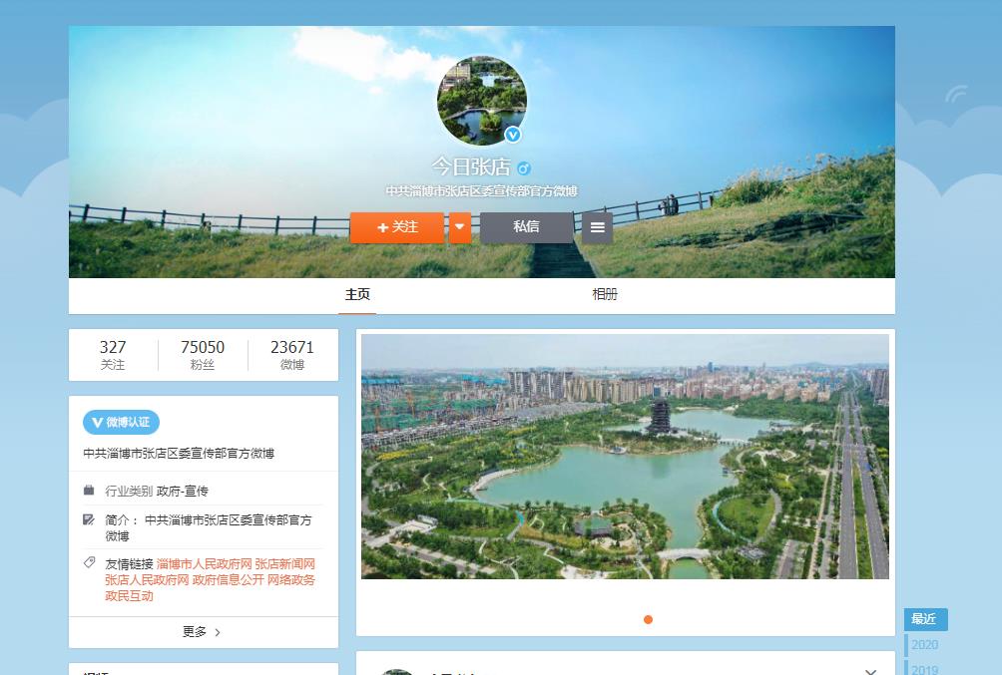
Task: Click the male gender icon beside 今日张店
Action: (524, 169)
